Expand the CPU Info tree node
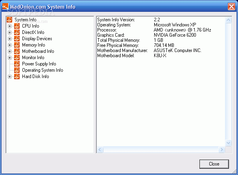 pyautogui.click(x=9, y=26)
